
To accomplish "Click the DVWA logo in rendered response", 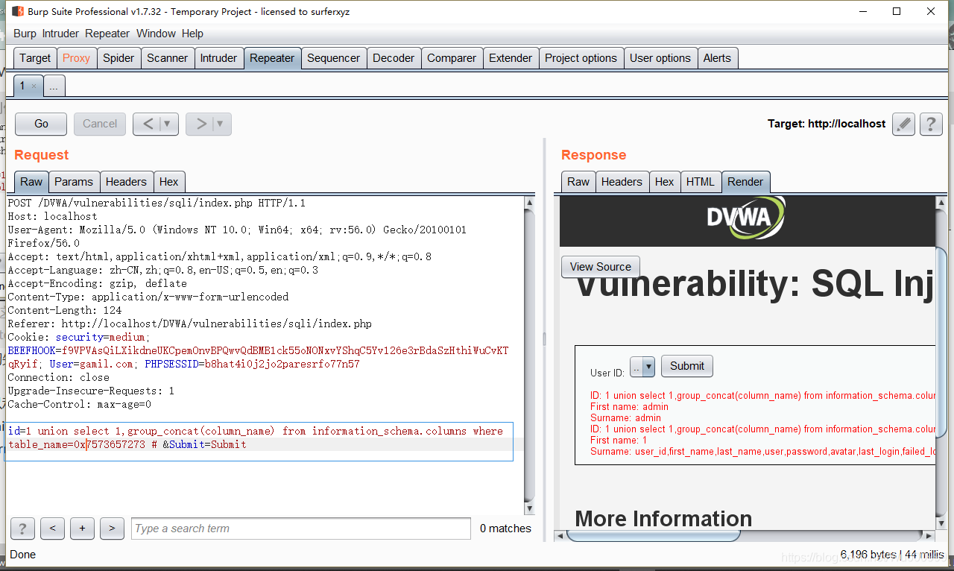I will (745, 218).
